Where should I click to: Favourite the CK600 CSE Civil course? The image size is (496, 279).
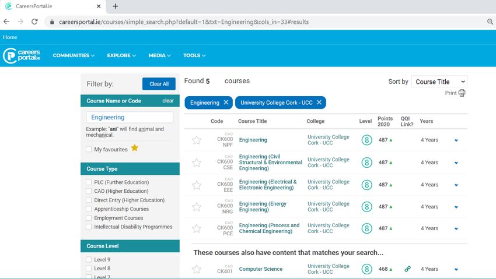(x=197, y=163)
